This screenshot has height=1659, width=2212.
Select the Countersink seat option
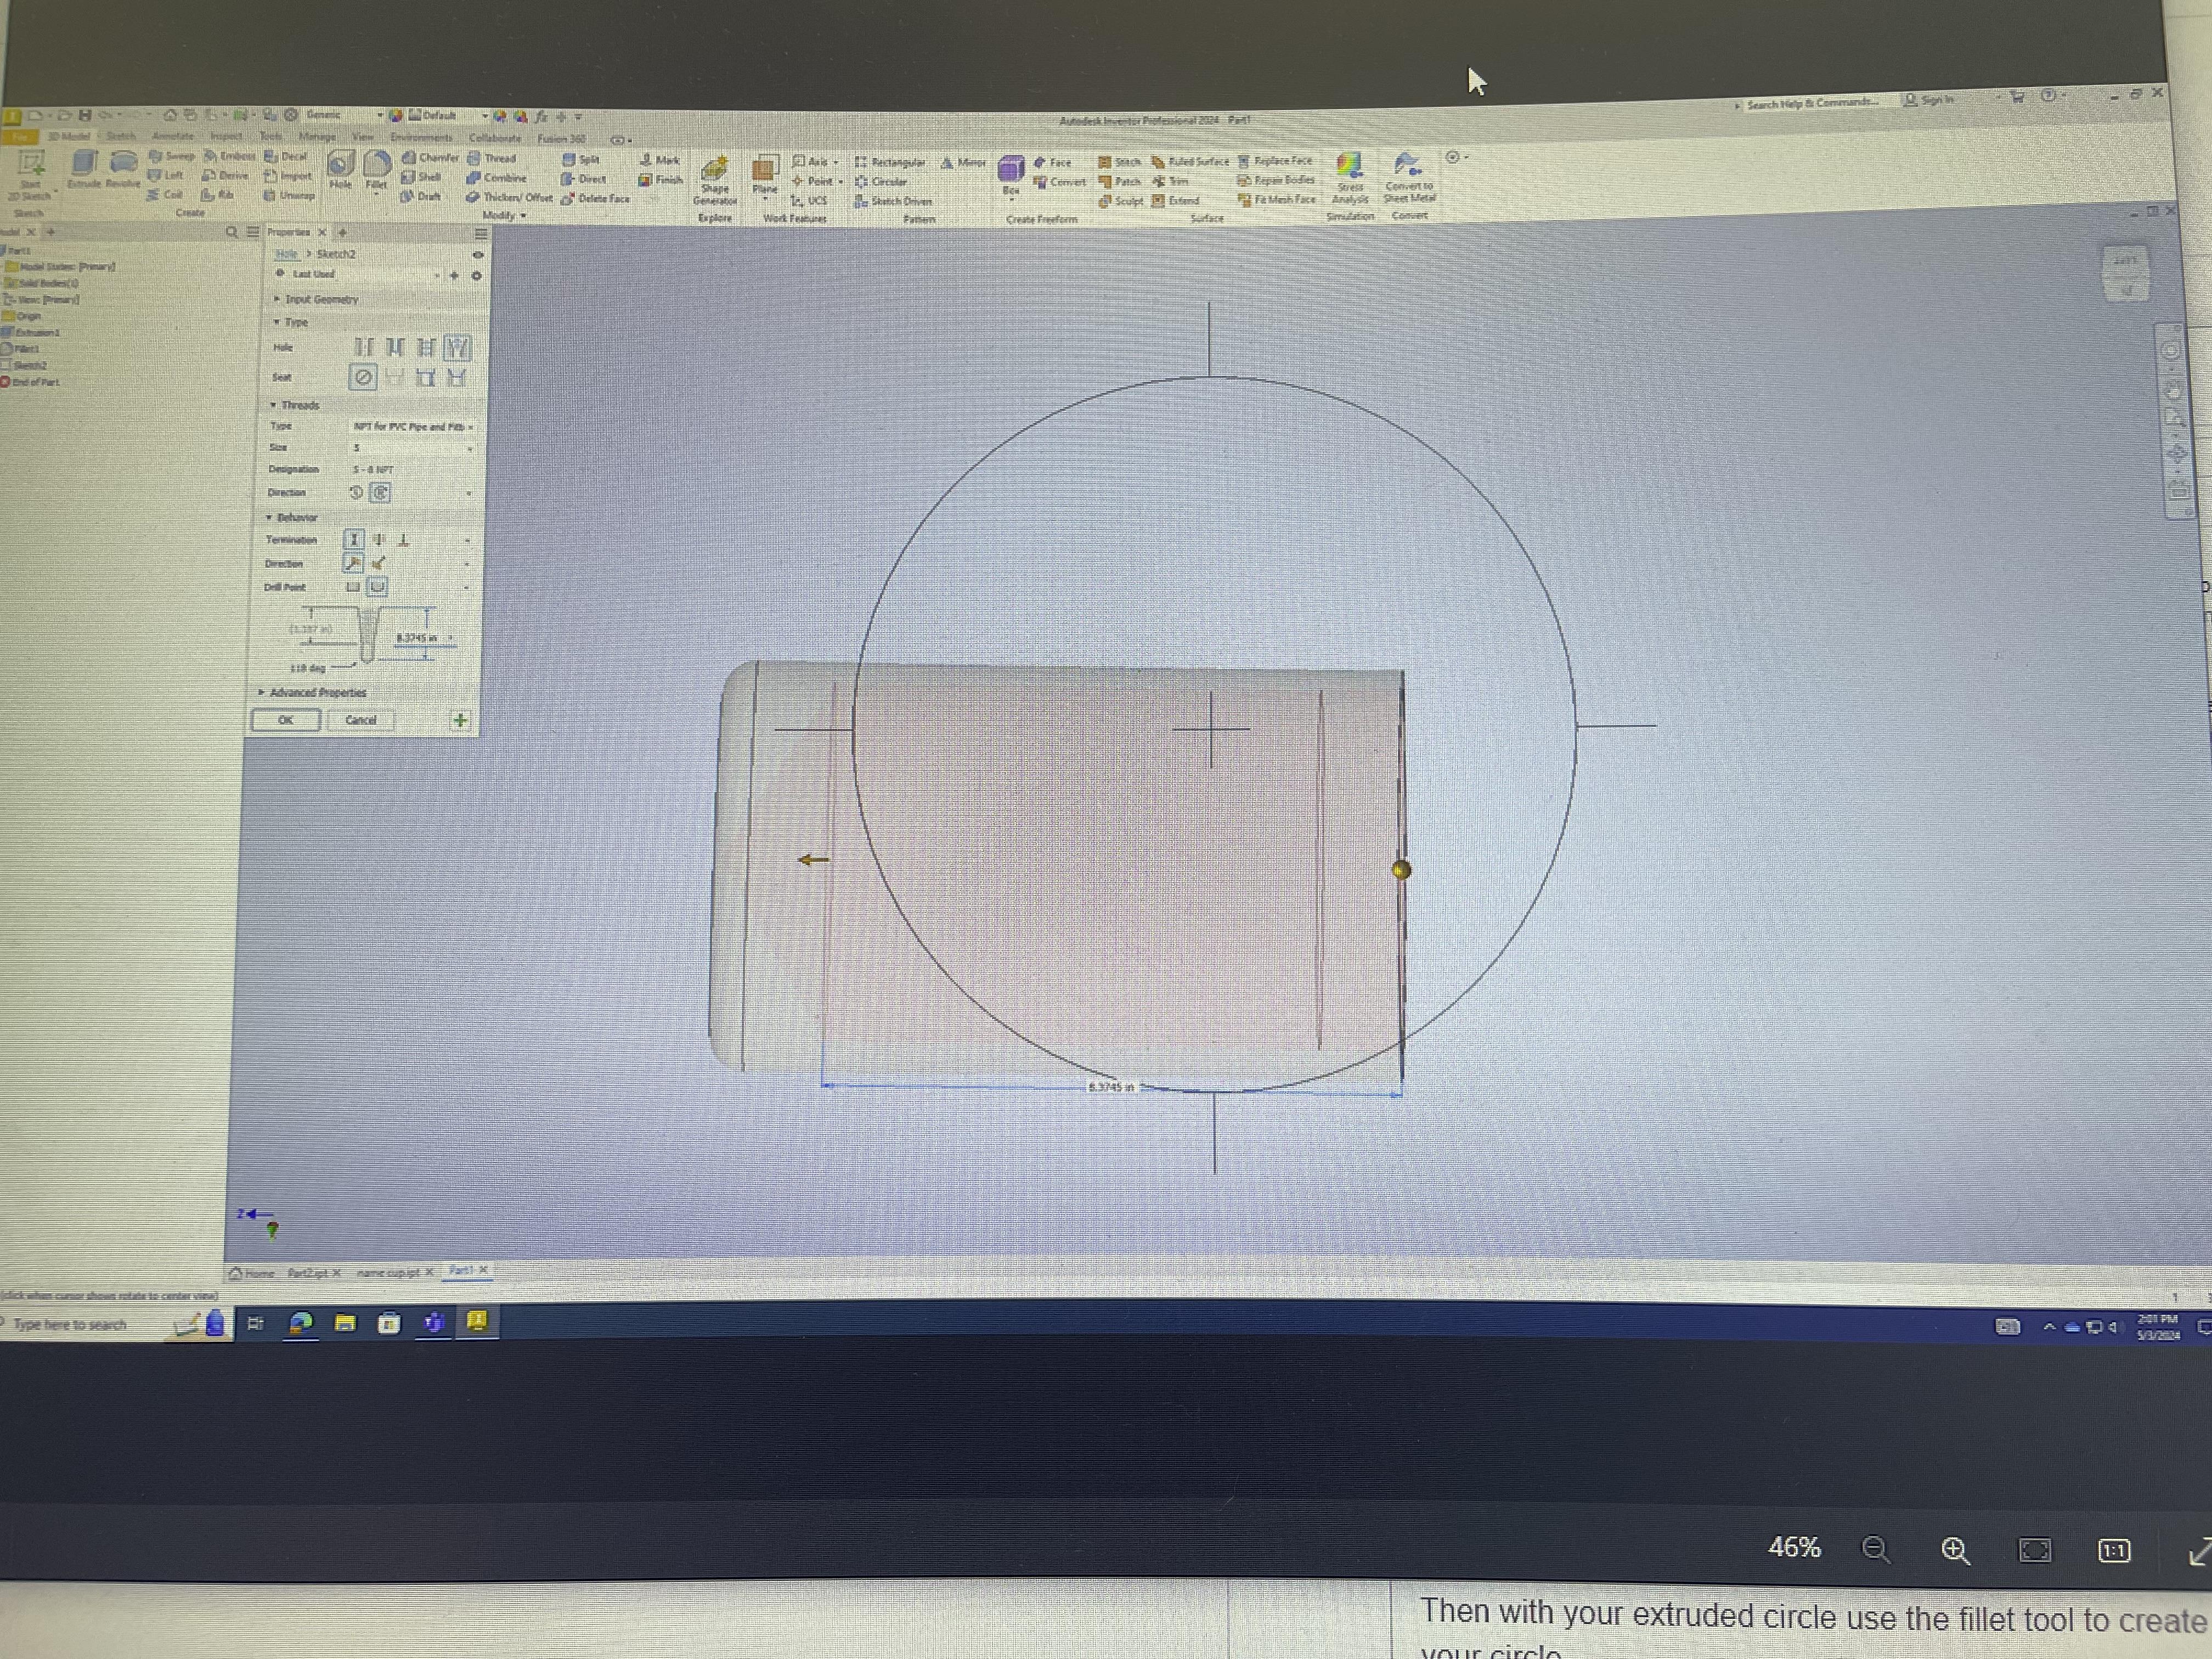(457, 378)
